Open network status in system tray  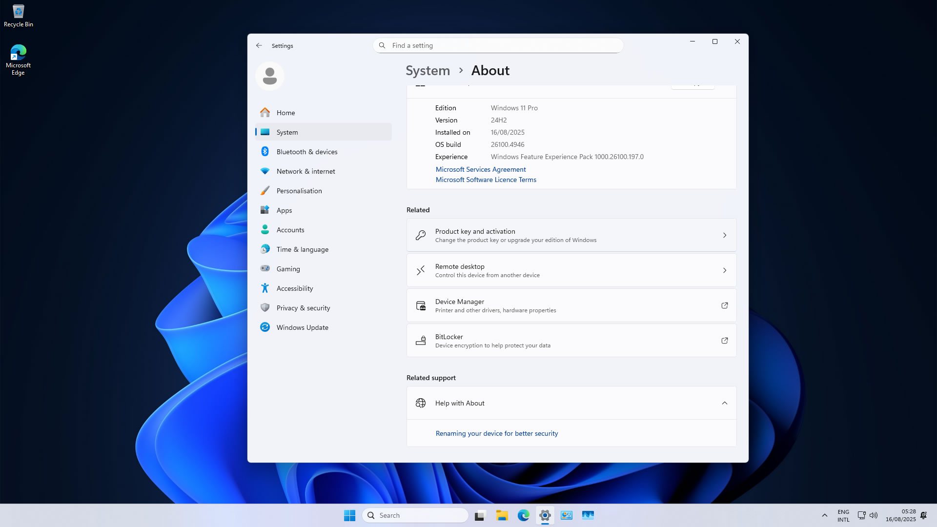click(861, 515)
